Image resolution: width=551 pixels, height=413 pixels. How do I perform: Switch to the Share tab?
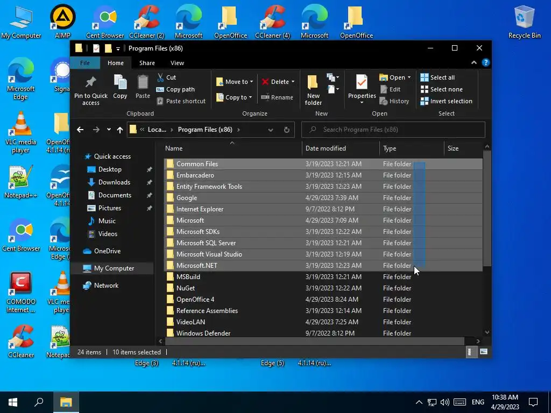(x=147, y=63)
